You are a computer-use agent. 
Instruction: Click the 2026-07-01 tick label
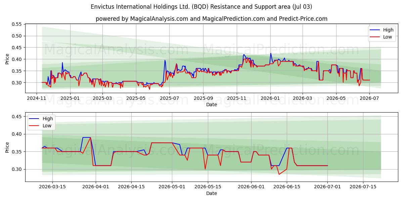[327, 187]
